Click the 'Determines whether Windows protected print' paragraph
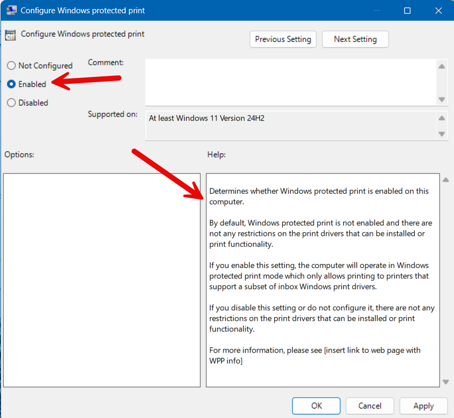Screen dimensions: 454x418 (319, 196)
